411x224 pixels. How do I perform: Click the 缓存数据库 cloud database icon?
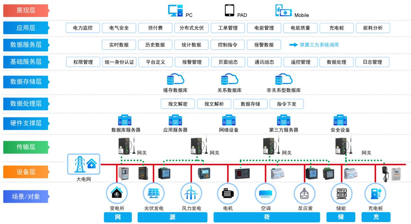[175, 79]
